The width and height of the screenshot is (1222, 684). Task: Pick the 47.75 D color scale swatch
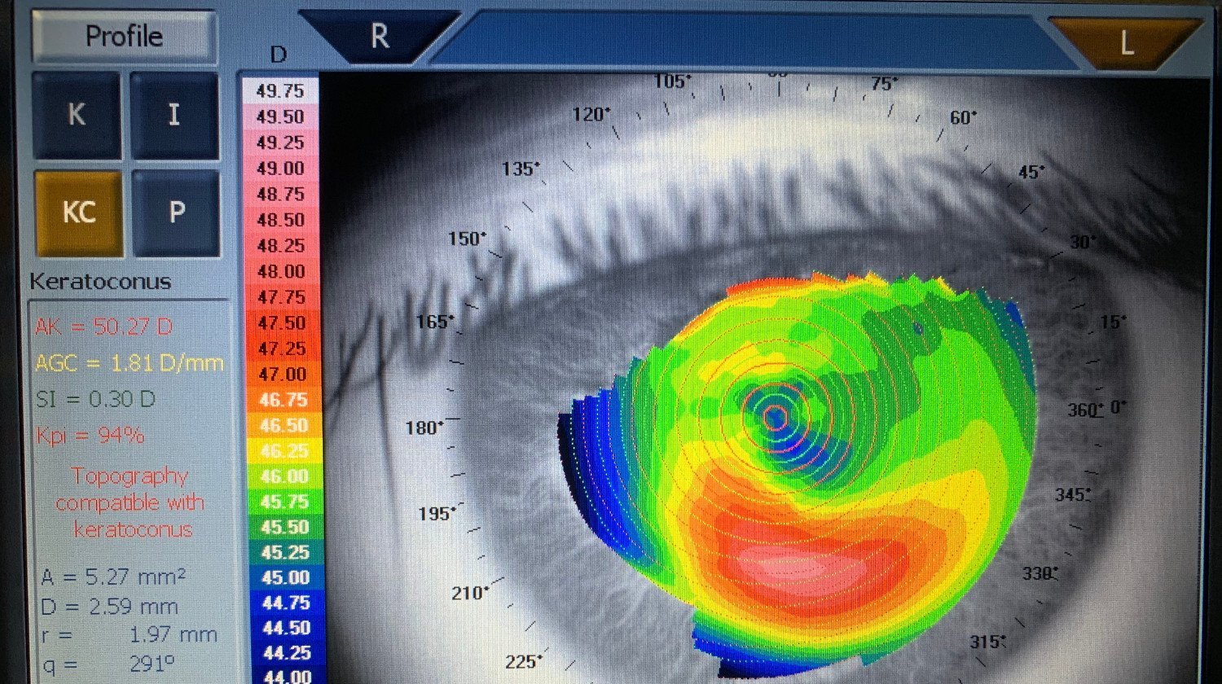tap(280, 297)
